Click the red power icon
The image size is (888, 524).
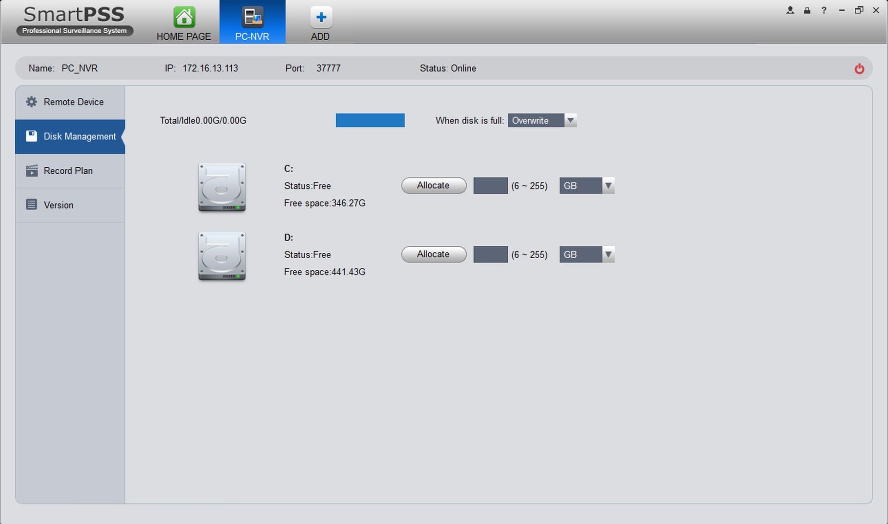(x=859, y=69)
